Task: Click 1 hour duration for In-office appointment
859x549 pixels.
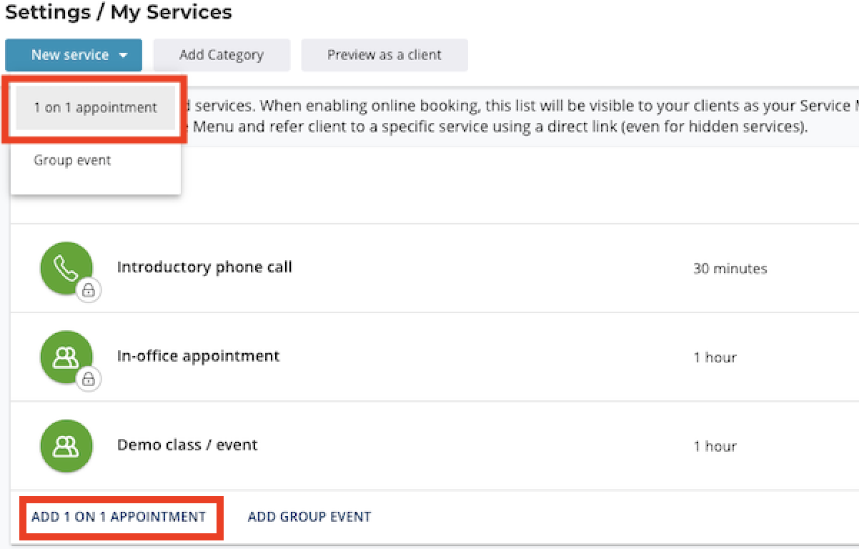Action: 715,357
